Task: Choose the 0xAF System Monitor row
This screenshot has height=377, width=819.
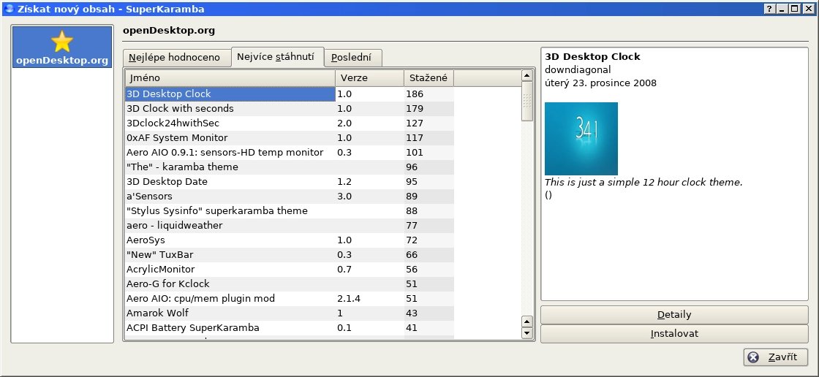Action: (x=290, y=138)
